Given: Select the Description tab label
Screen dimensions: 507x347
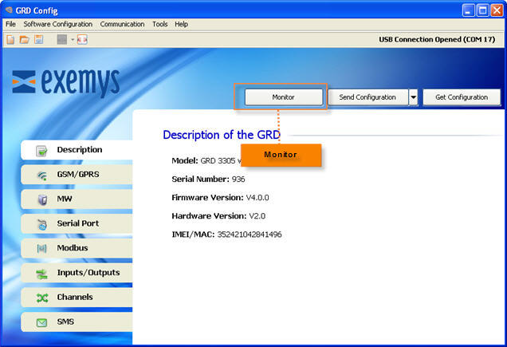Looking at the screenshot, I should [x=80, y=149].
